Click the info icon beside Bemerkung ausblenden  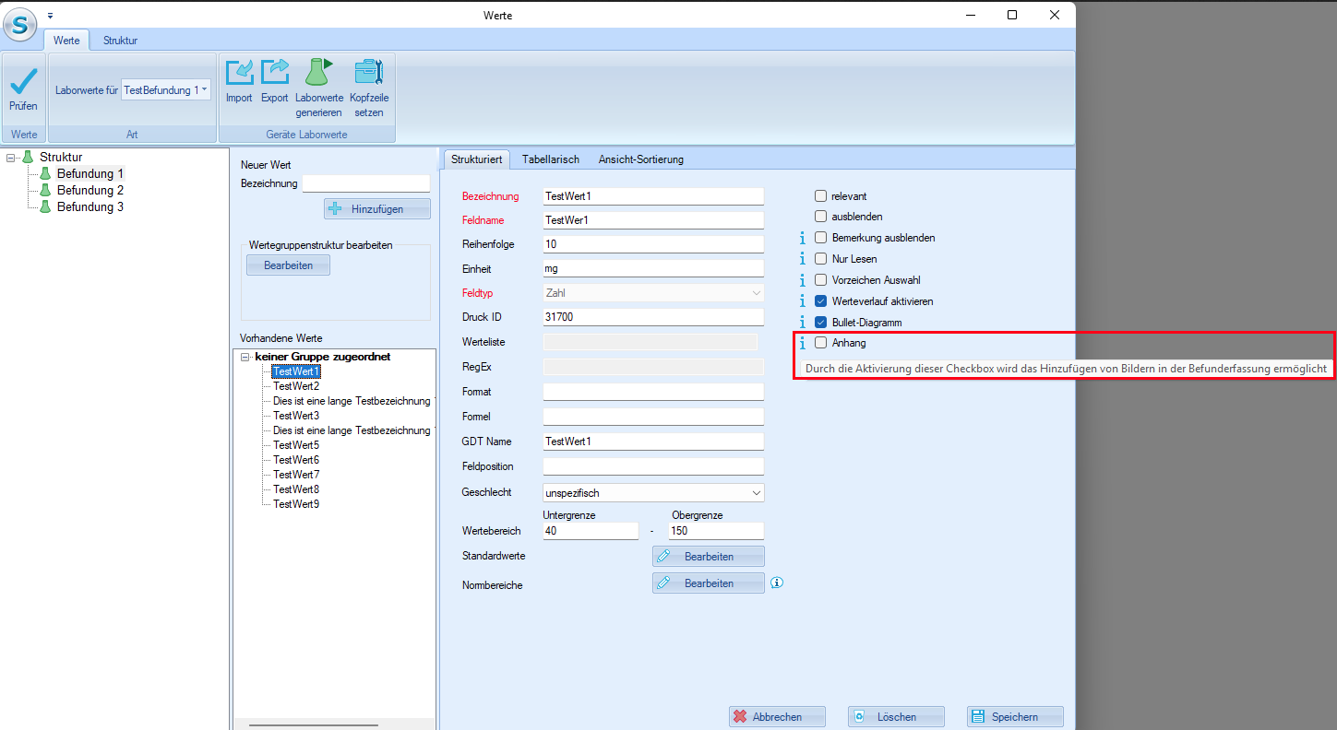[802, 238]
